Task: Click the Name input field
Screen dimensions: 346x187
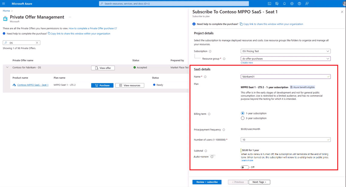Action: (x=284, y=77)
